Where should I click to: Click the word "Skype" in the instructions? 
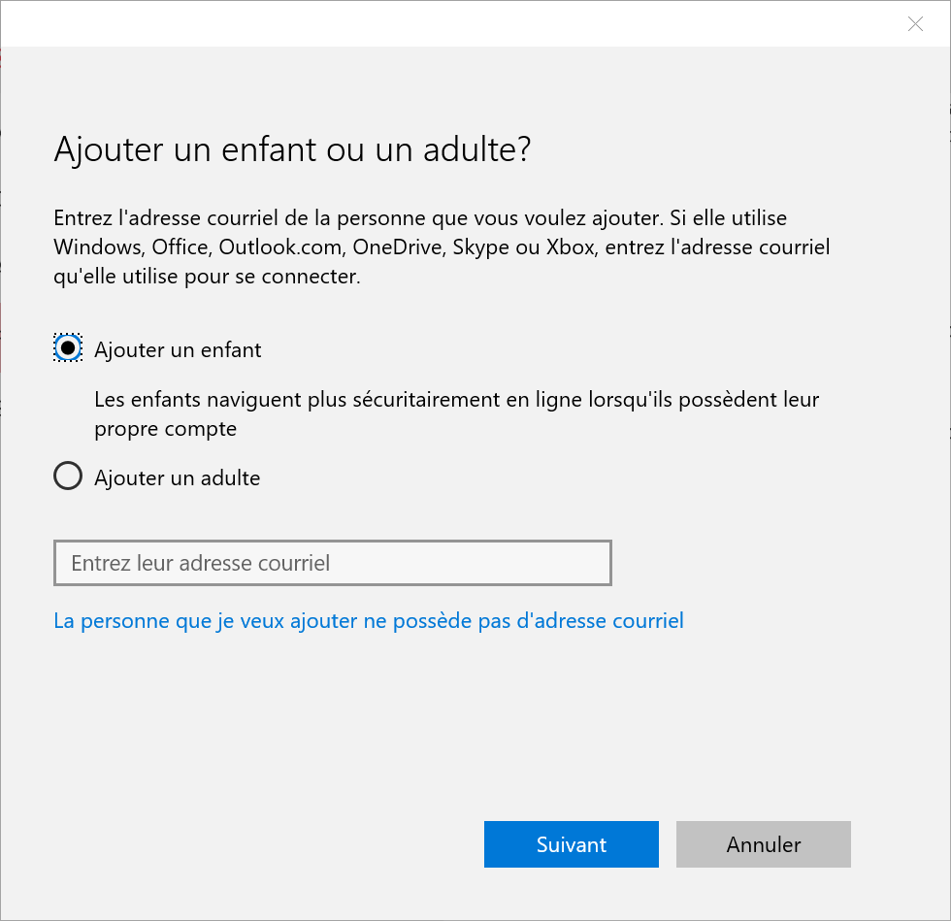coord(476,247)
